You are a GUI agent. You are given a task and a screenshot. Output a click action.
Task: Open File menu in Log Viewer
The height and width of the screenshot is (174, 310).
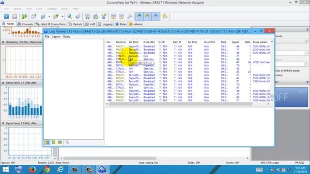pos(47,37)
